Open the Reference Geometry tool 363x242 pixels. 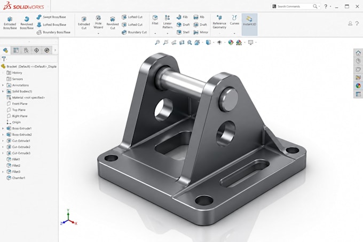[219, 22]
